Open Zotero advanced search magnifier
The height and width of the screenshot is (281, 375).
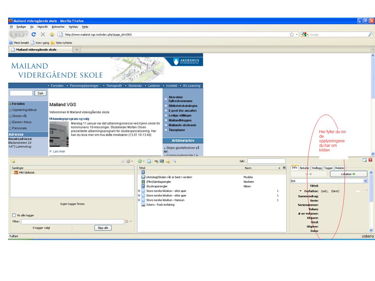[x=175, y=161]
